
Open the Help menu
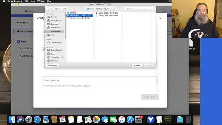[x=49, y=1]
